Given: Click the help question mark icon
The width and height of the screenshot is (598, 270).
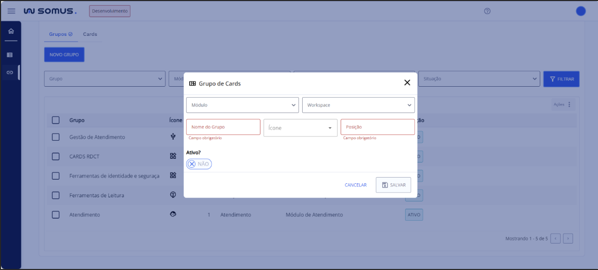Looking at the screenshot, I should 487,11.
